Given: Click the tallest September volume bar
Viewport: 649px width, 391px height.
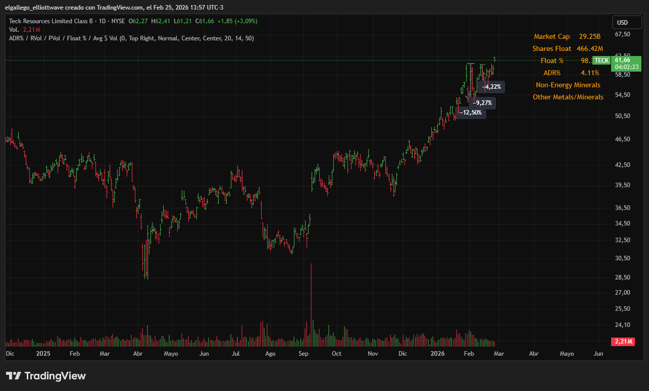Looking at the screenshot, I should click(x=311, y=305).
